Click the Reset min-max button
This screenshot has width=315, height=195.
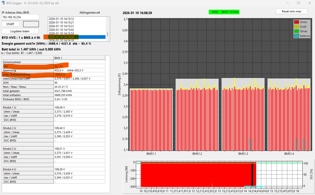291,11
